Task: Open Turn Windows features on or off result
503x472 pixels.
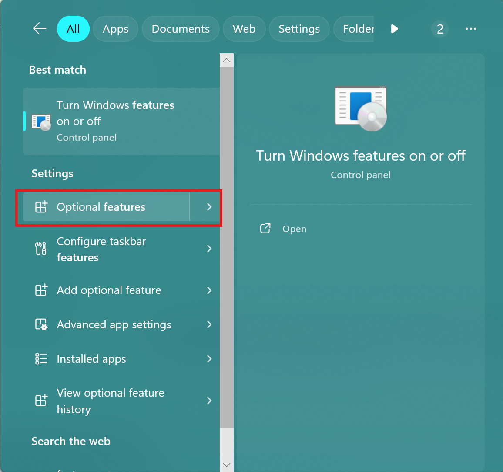Action: point(121,121)
